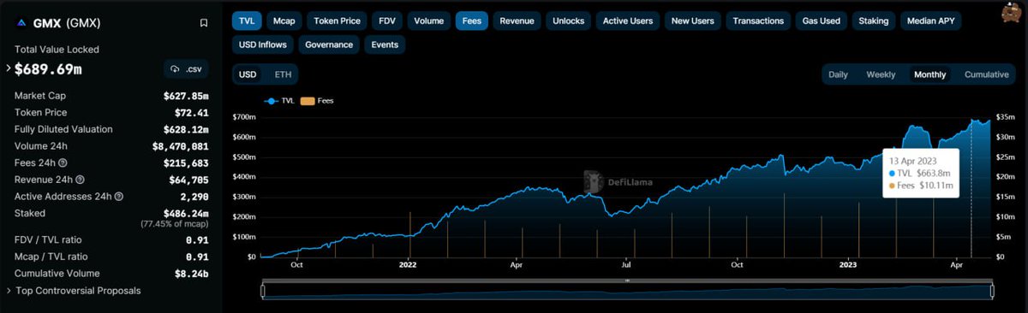Screen dimensions: 1028x313
Task: Click the Mcap / TVL ratio label
Action: point(51,257)
